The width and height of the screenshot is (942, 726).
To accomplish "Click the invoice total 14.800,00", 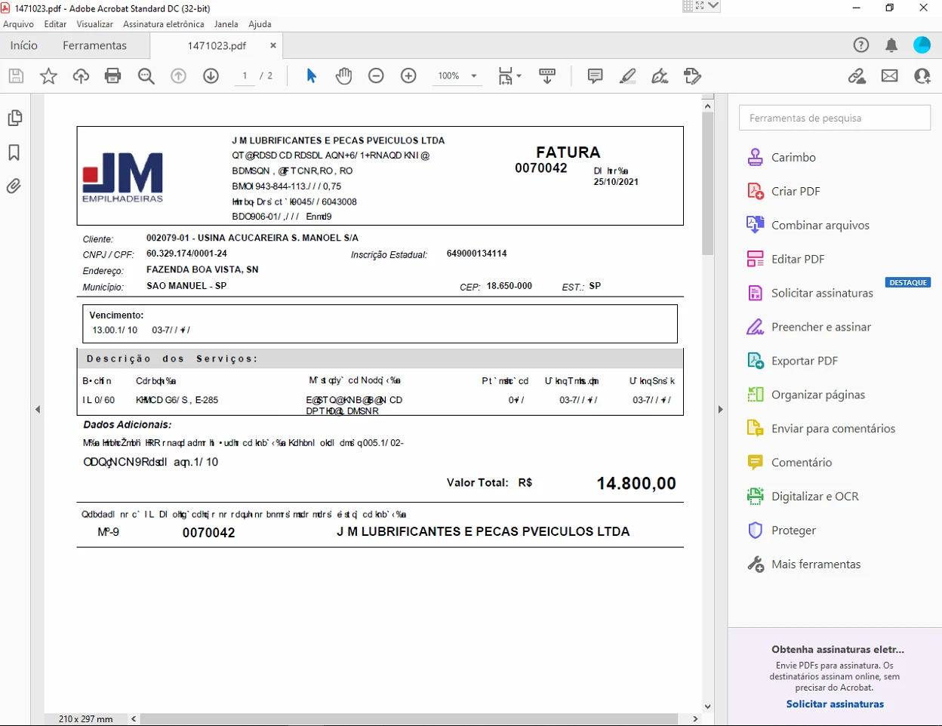I will click(636, 483).
